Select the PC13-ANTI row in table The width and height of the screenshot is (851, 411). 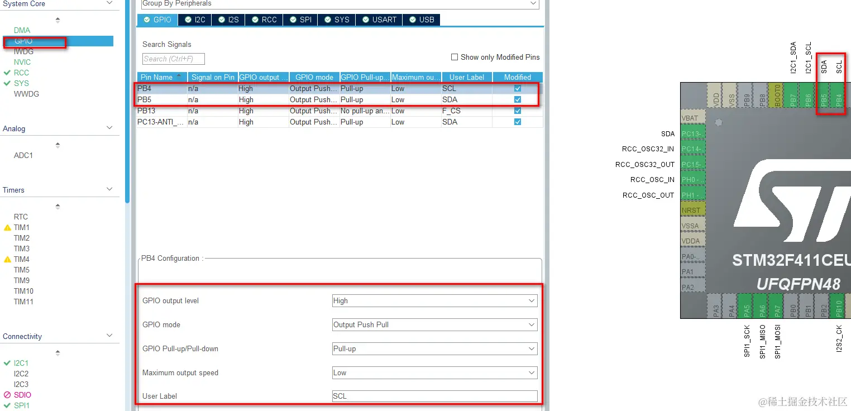(x=340, y=122)
